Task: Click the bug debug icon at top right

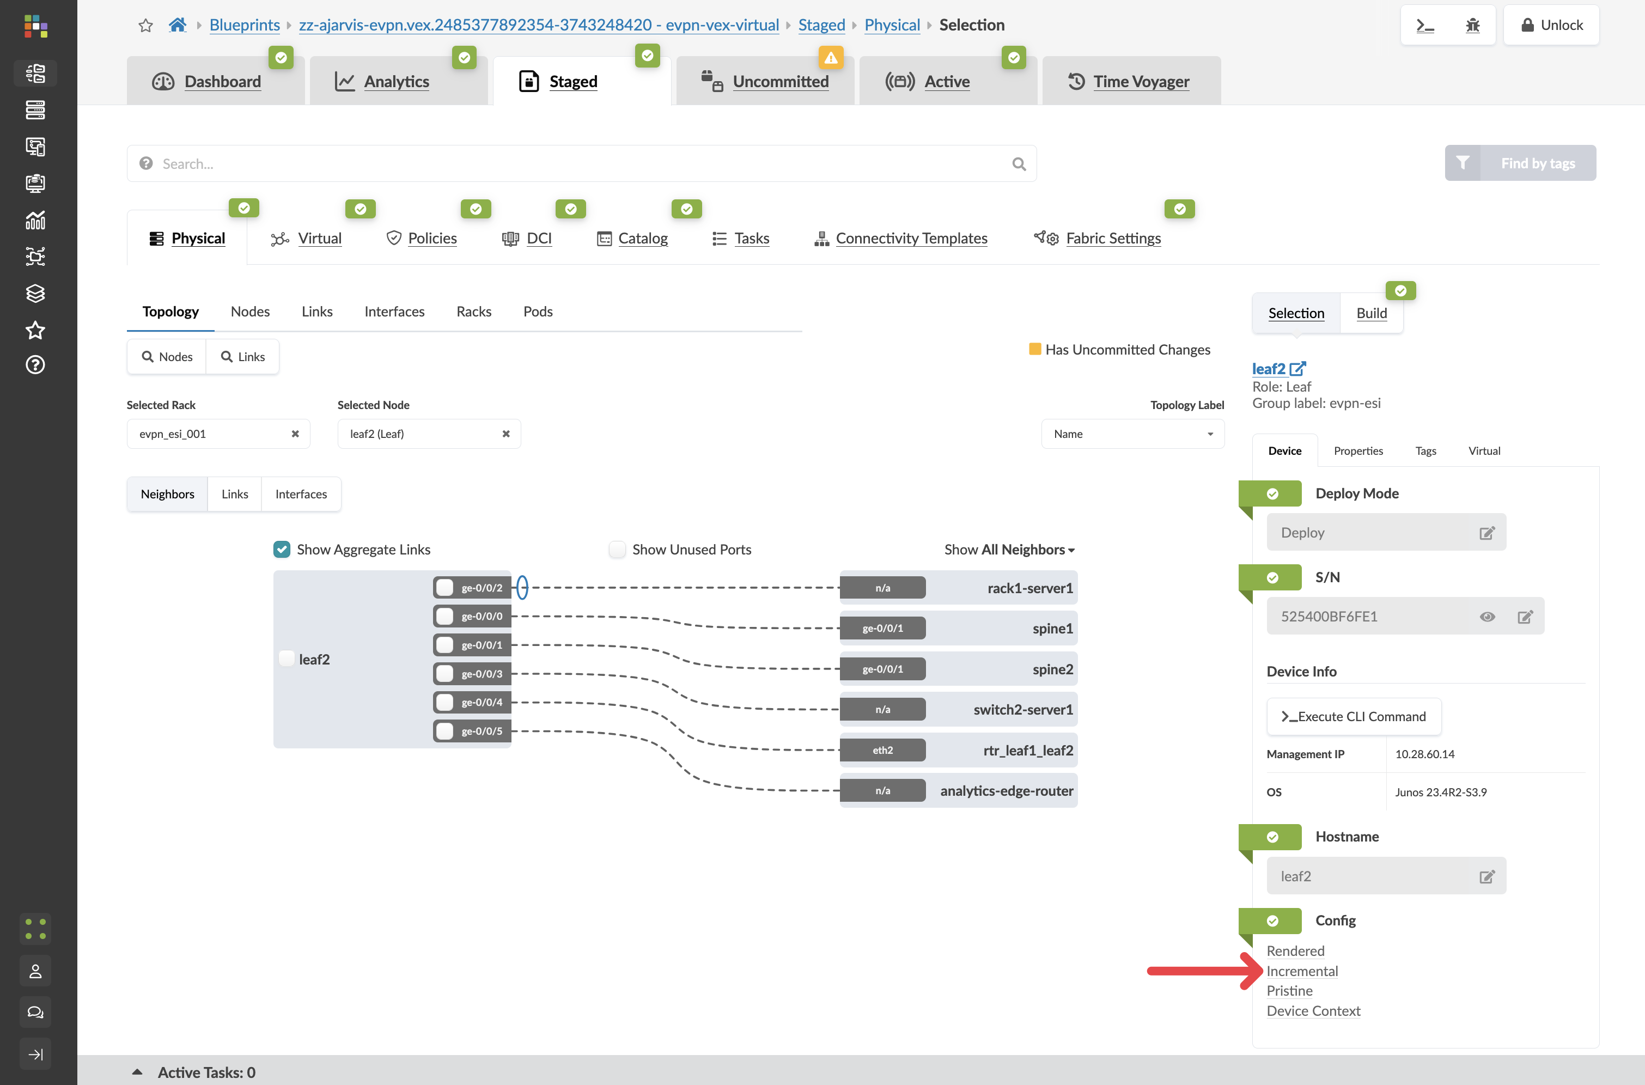Action: click(x=1472, y=26)
